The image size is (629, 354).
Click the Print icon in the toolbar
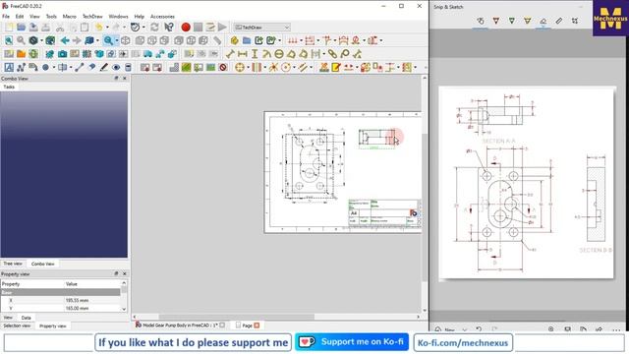46,27
